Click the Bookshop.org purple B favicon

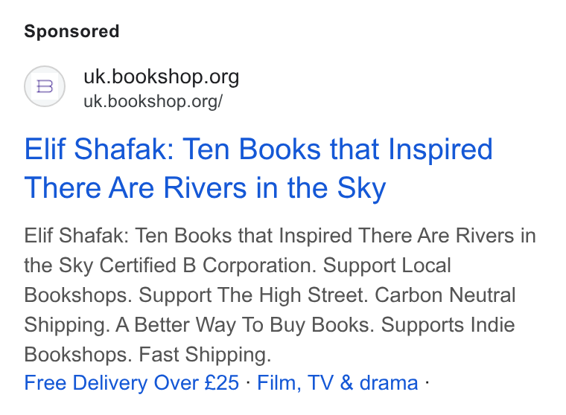(x=45, y=86)
